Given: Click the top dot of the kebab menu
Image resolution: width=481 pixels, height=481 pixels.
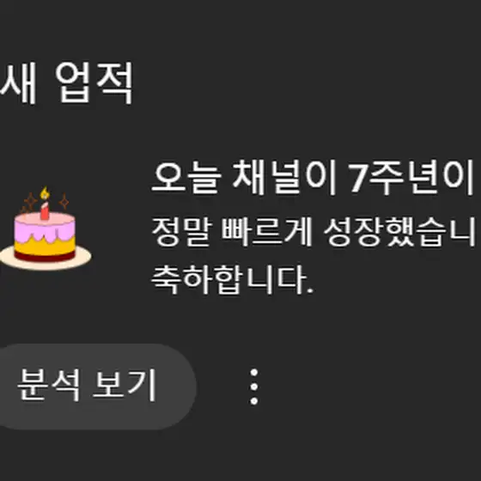Looking at the screenshot, I should click(253, 373).
